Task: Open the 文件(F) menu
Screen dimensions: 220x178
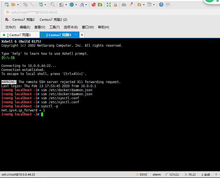Action: click(11, 27)
